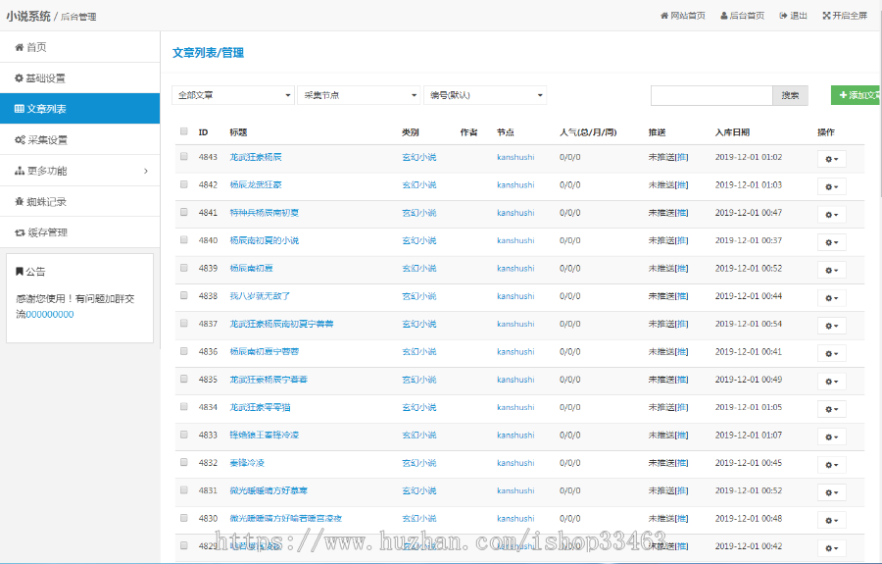The height and width of the screenshot is (564, 882).
Task: Open the gear action menu for article 4831
Action: pyautogui.click(x=831, y=492)
